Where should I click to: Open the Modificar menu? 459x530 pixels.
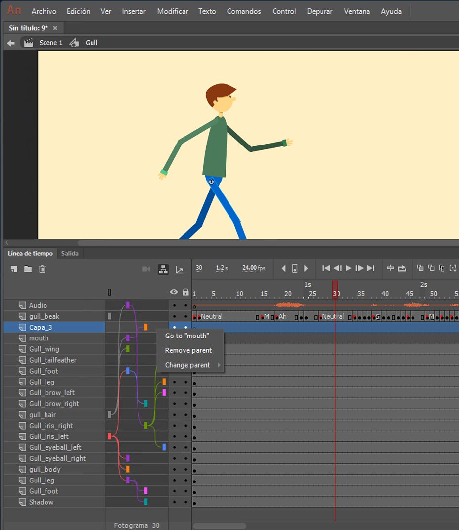point(173,11)
